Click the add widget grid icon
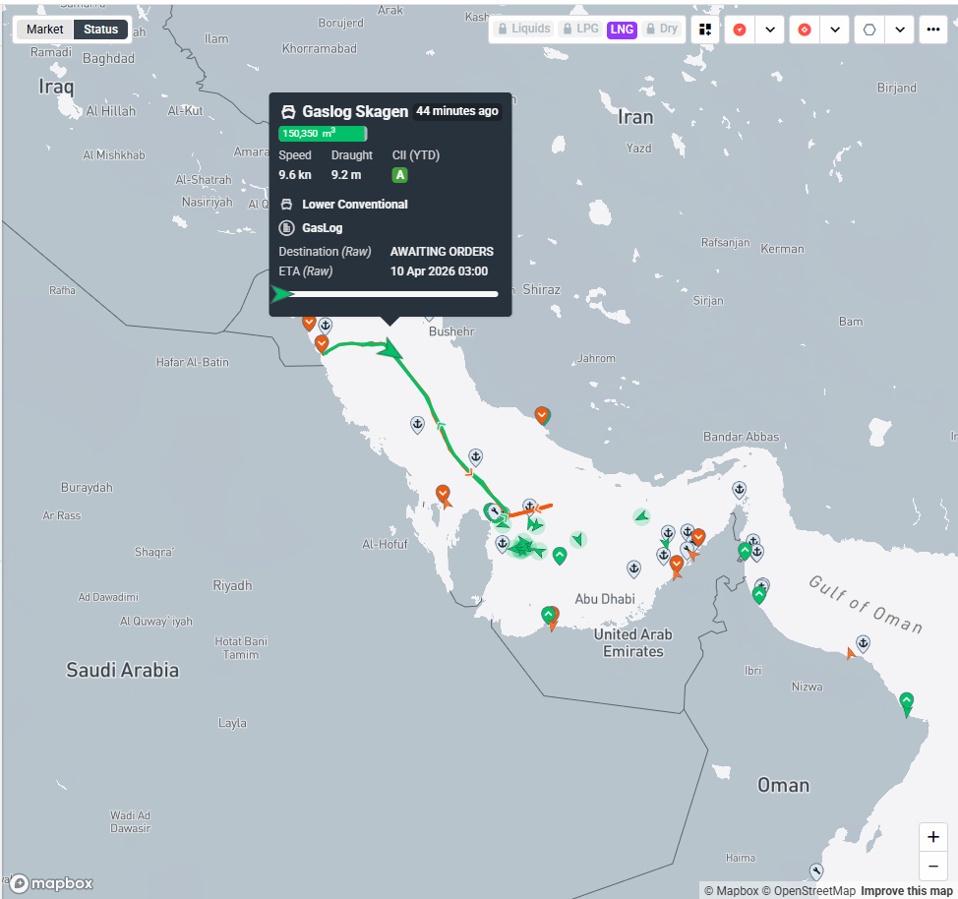Viewport: 958px width, 899px height. coord(705,30)
